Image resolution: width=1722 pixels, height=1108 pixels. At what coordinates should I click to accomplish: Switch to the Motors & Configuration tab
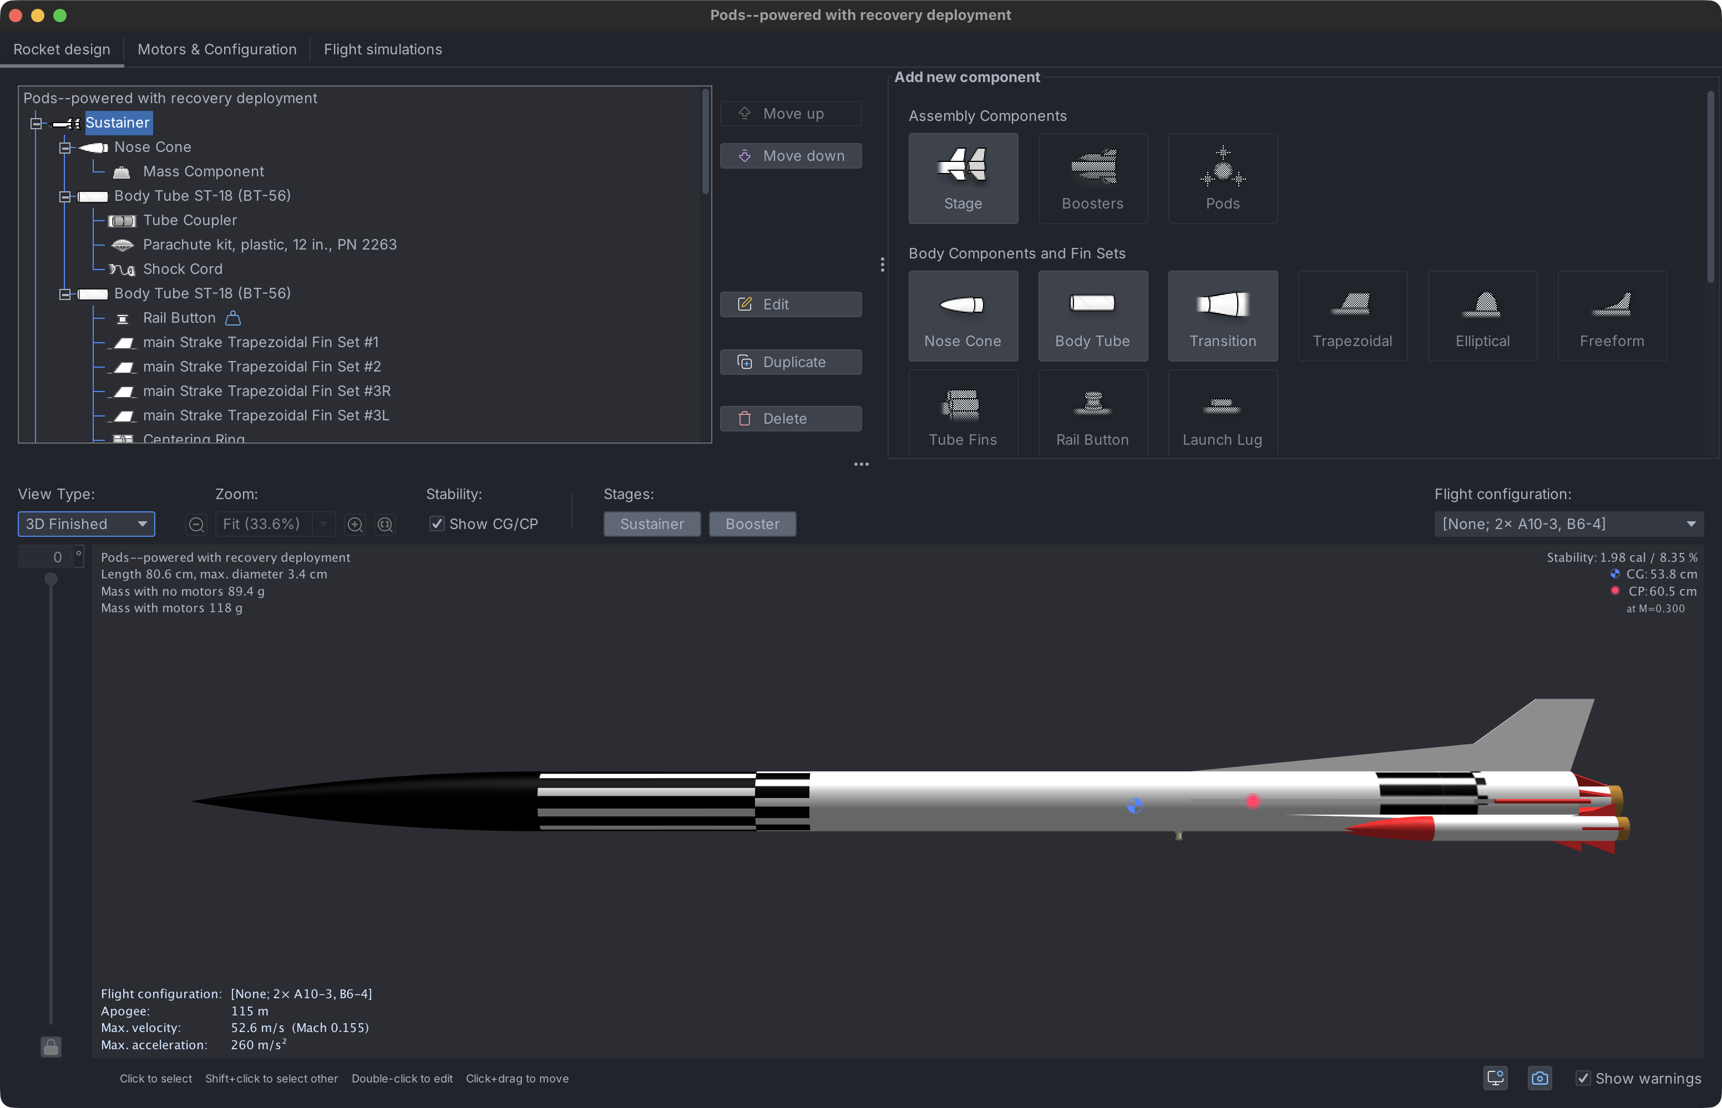(x=216, y=49)
